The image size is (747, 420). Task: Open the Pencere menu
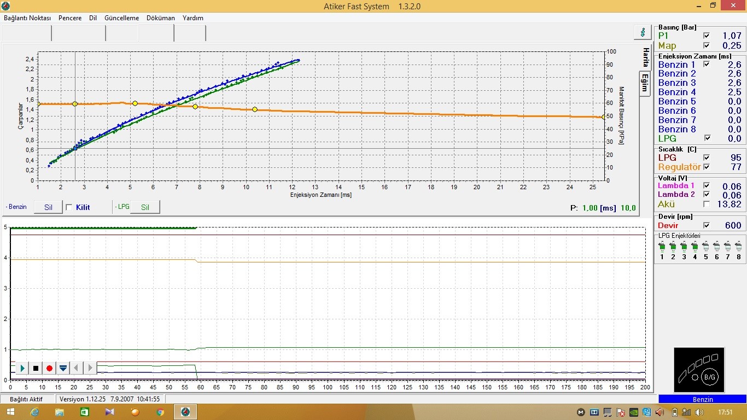(70, 18)
